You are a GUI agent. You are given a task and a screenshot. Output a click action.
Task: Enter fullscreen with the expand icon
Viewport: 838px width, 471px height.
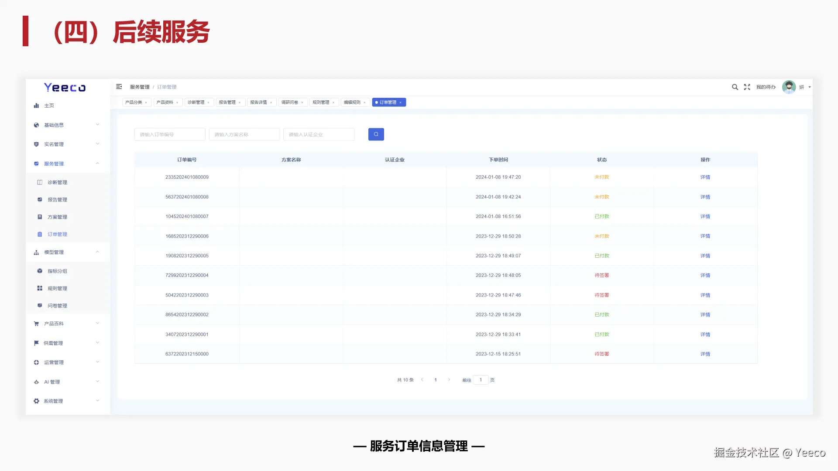[x=747, y=87]
